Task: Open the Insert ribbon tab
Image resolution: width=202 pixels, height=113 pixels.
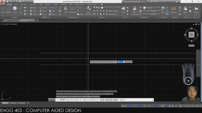Action: point(16,4)
